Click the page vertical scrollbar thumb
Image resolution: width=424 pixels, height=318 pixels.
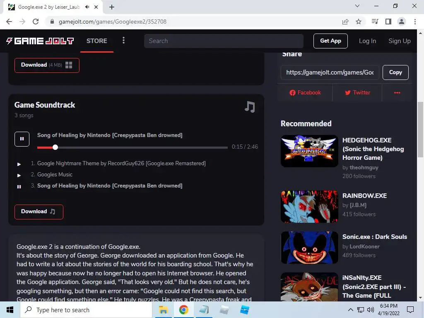[421, 129]
